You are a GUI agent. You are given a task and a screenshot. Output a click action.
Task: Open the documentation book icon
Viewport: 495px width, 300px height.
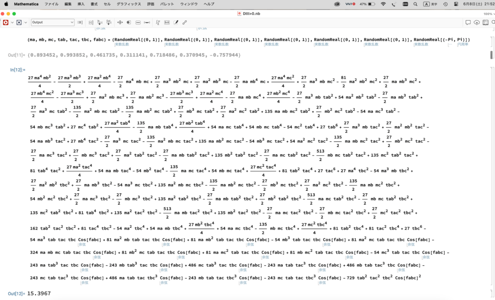point(486,22)
